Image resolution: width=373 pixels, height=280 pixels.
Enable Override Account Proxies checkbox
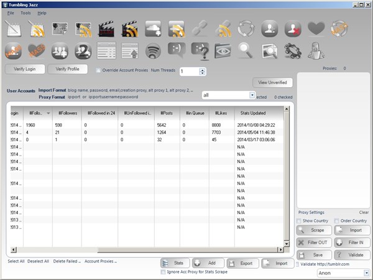[x=98, y=70]
